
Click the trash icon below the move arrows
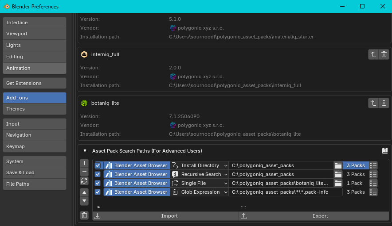(x=84, y=215)
